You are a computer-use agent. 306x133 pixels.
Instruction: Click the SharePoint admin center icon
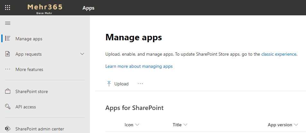[8, 129]
